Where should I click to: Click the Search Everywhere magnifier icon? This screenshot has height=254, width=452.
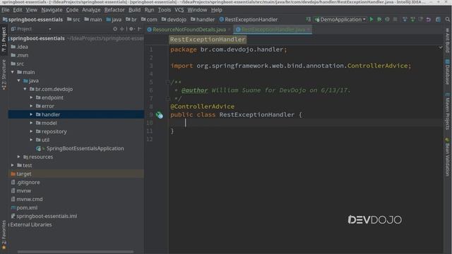pos(447,19)
